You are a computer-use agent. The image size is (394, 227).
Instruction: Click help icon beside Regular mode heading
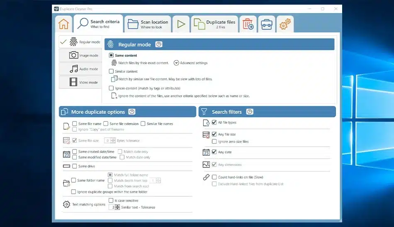[x=158, y=45]
